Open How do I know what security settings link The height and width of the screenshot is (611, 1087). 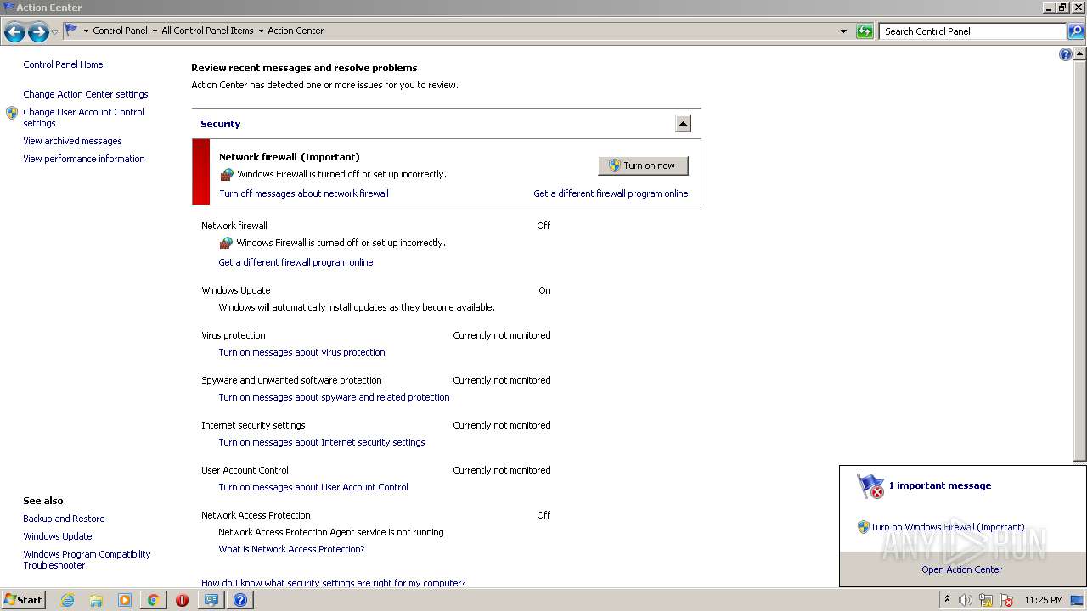click(x=333, y=583)
